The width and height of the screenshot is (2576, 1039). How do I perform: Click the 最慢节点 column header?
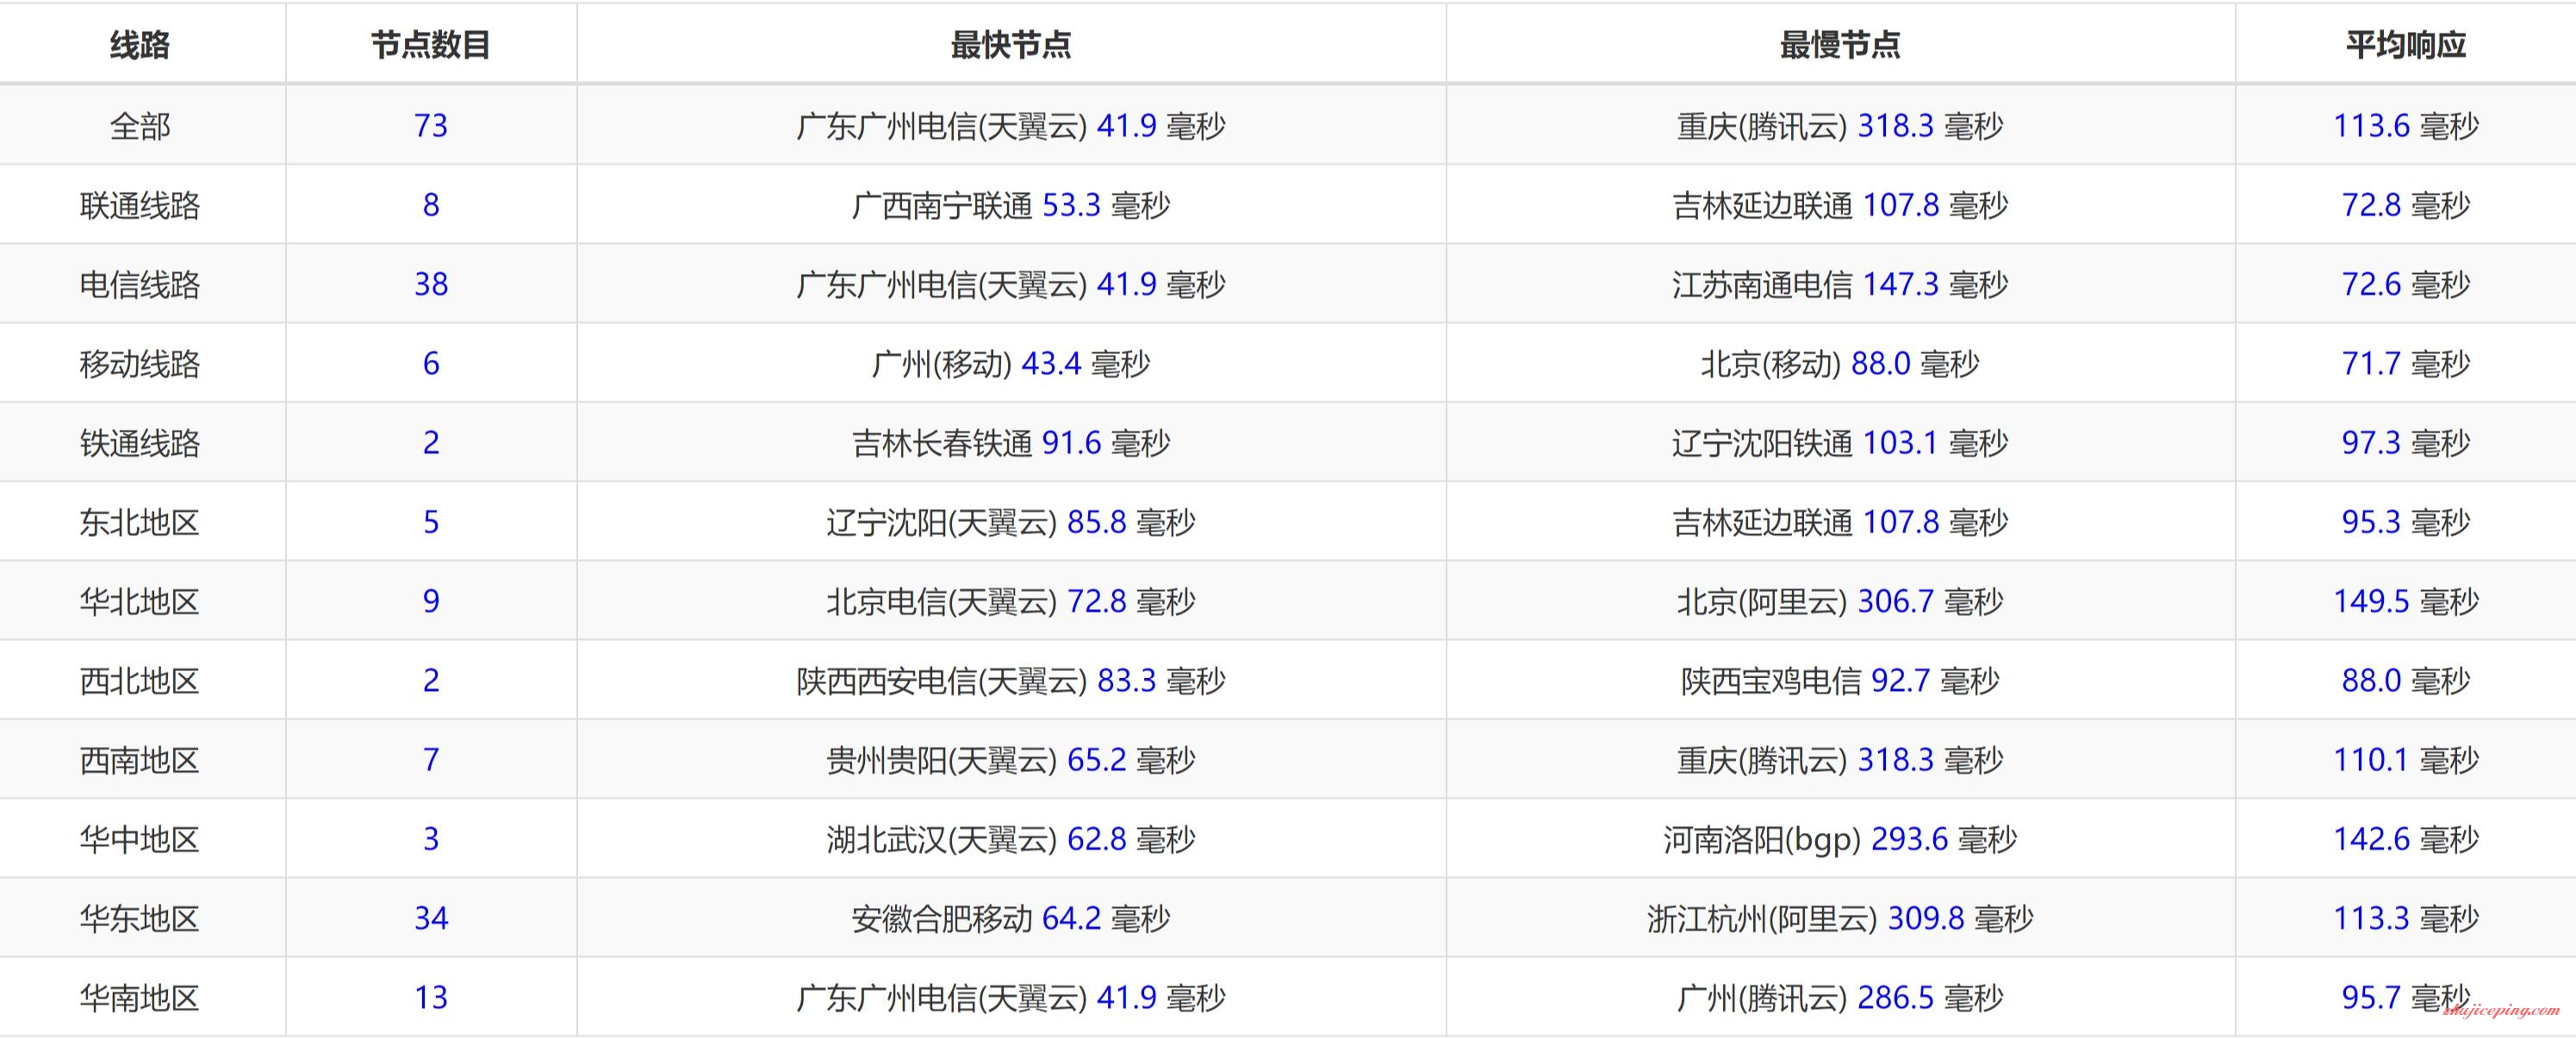coord(1840,45)
